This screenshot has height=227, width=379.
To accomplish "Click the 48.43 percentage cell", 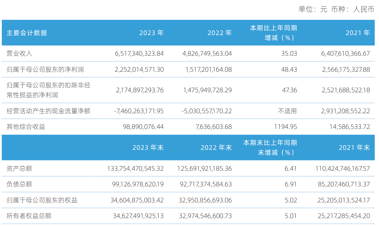I will [x=289, y=70].
